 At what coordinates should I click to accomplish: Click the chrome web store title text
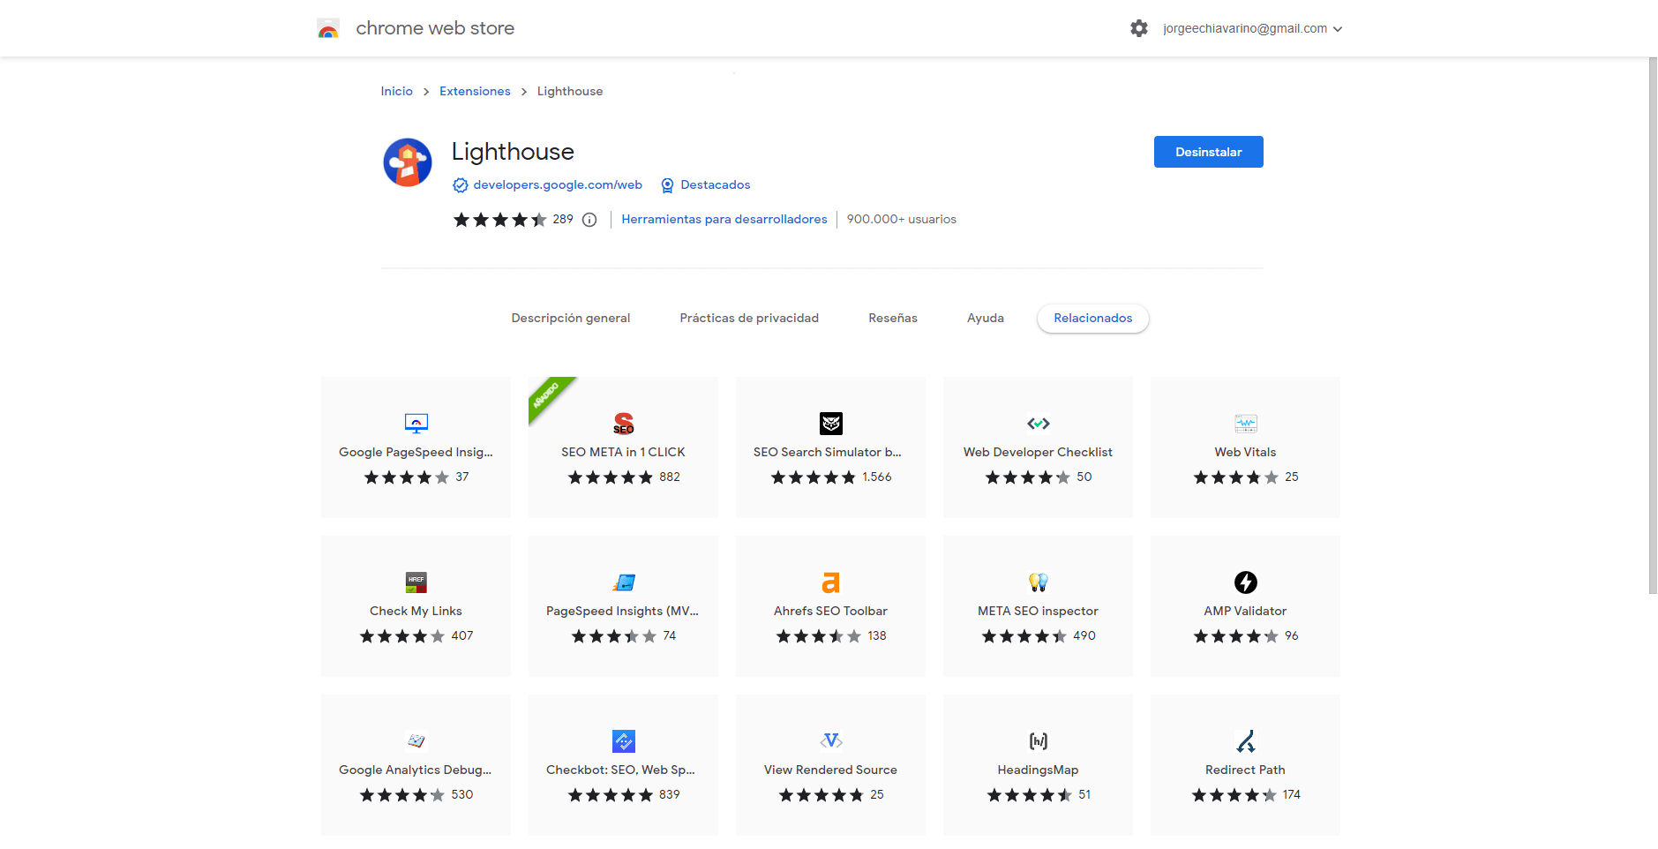click(435, 28)
